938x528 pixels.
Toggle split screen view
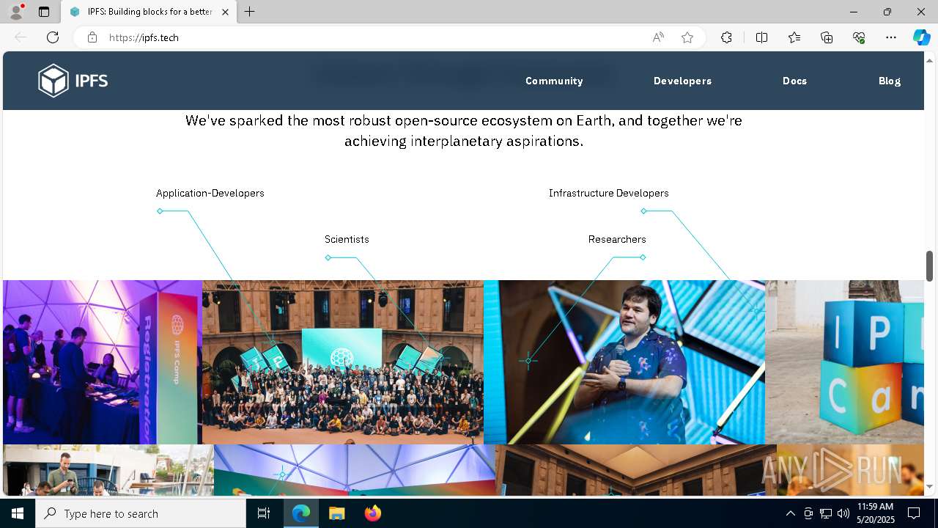coord(761,37)
